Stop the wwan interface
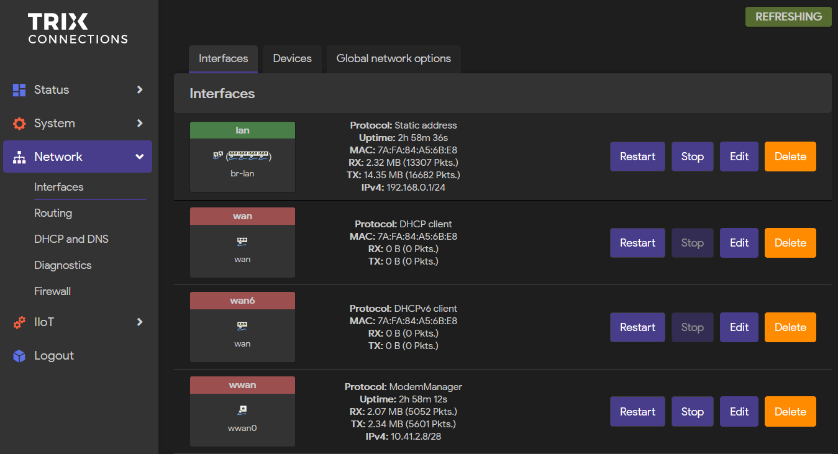 [692, 411]
